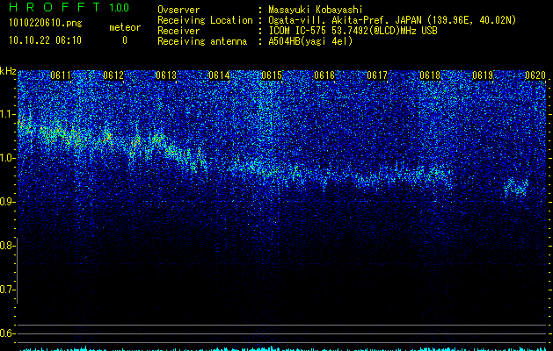The height and width of the screenshot is (351, 553).
Task: Click the 0614 time marker
Action: pyautogui.click(x=219, y=75)
